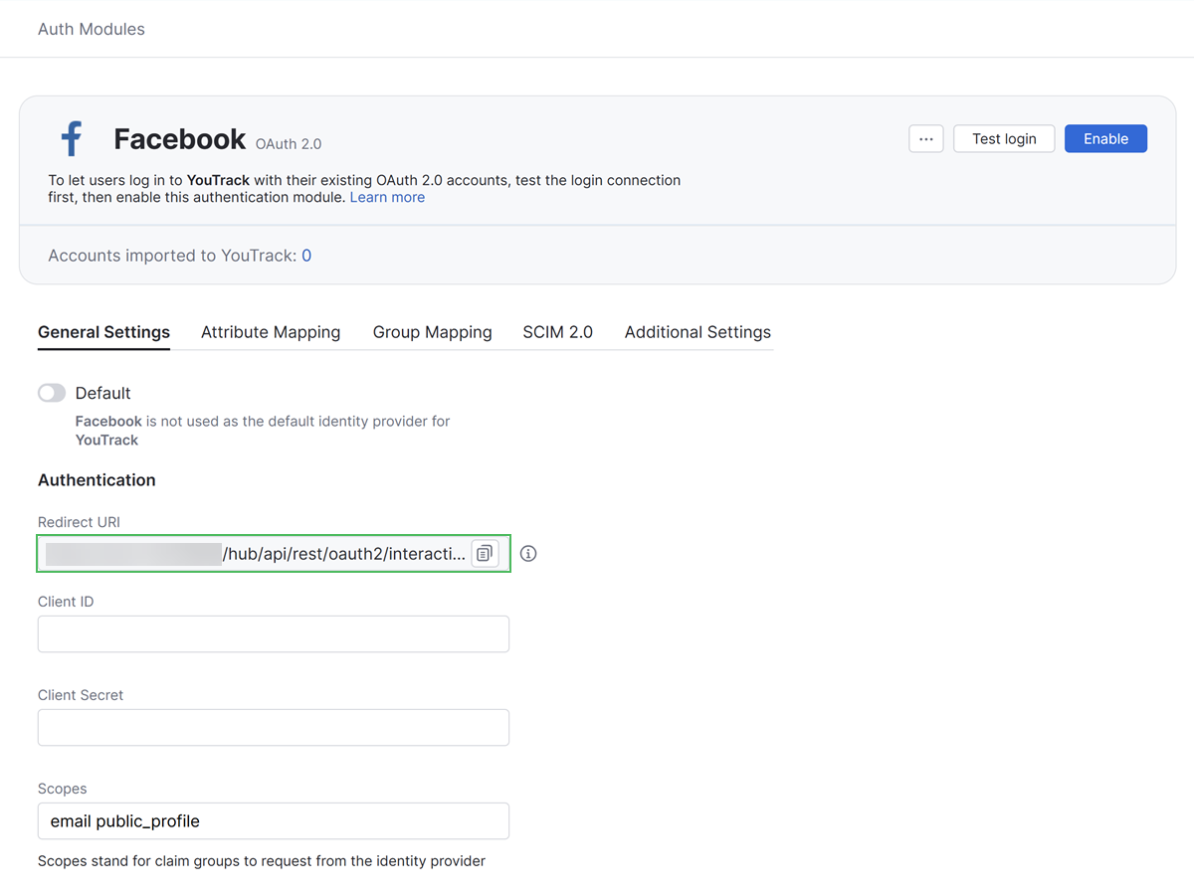The width and height of the screenshot is (1194, 895).
Task: Click the OAuth 2.0 label beside Facebook
Action: (289, 144)
